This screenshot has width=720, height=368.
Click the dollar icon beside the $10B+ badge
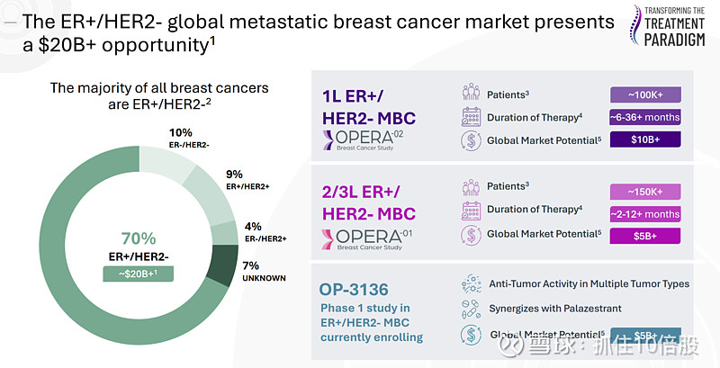click(471, 140)
